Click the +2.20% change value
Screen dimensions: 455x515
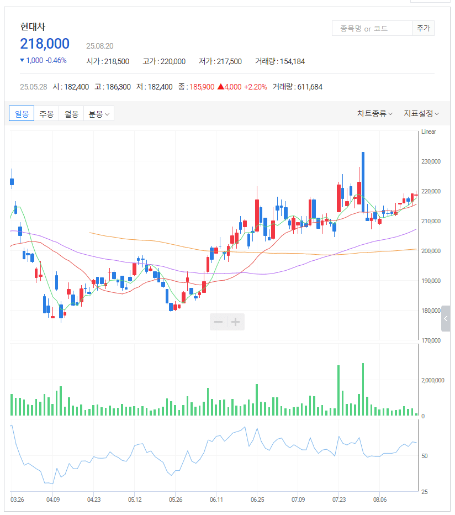pos(256,87)
